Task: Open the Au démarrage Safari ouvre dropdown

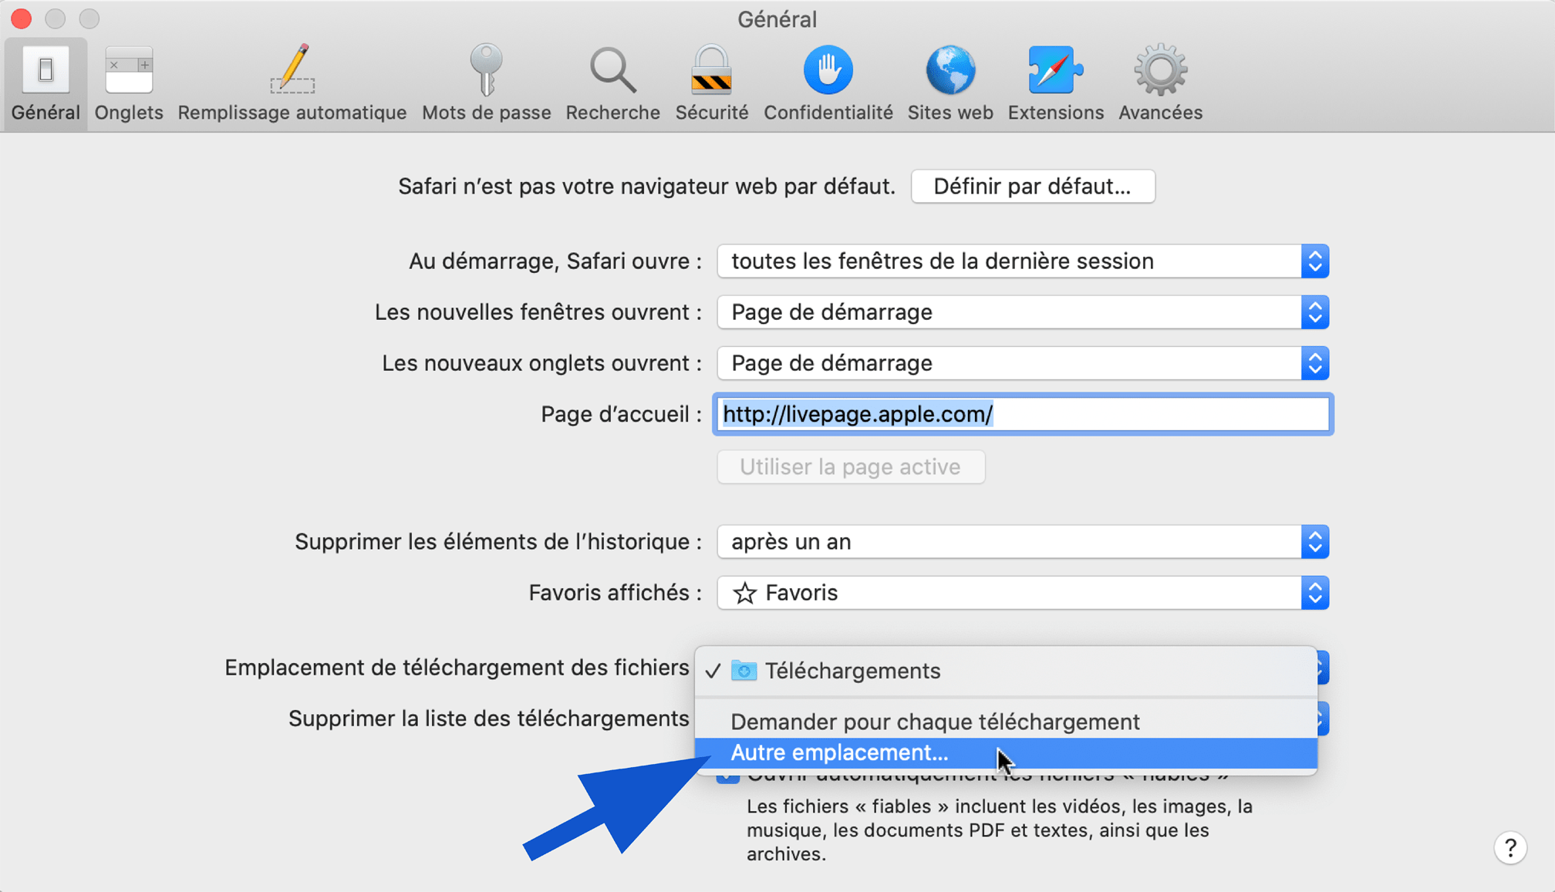Action: pos(1023,261)
